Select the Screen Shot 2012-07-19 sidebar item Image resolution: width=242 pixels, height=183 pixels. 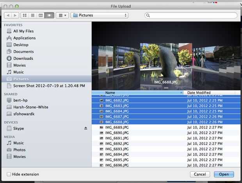coord(46,86)
